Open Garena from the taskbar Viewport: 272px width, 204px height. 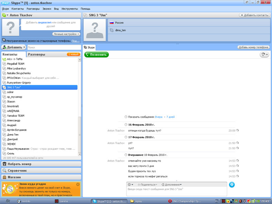tap(62, 201)
